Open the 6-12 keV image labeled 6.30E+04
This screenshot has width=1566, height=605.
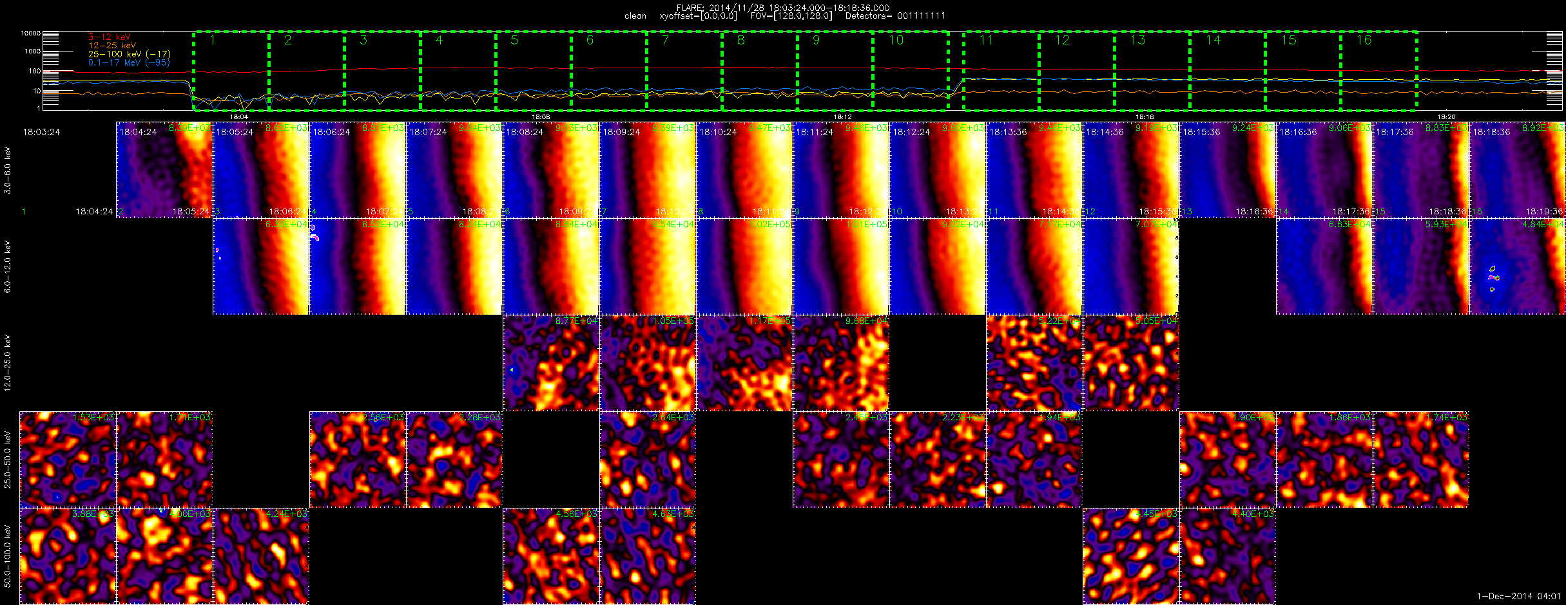[261, 266]
